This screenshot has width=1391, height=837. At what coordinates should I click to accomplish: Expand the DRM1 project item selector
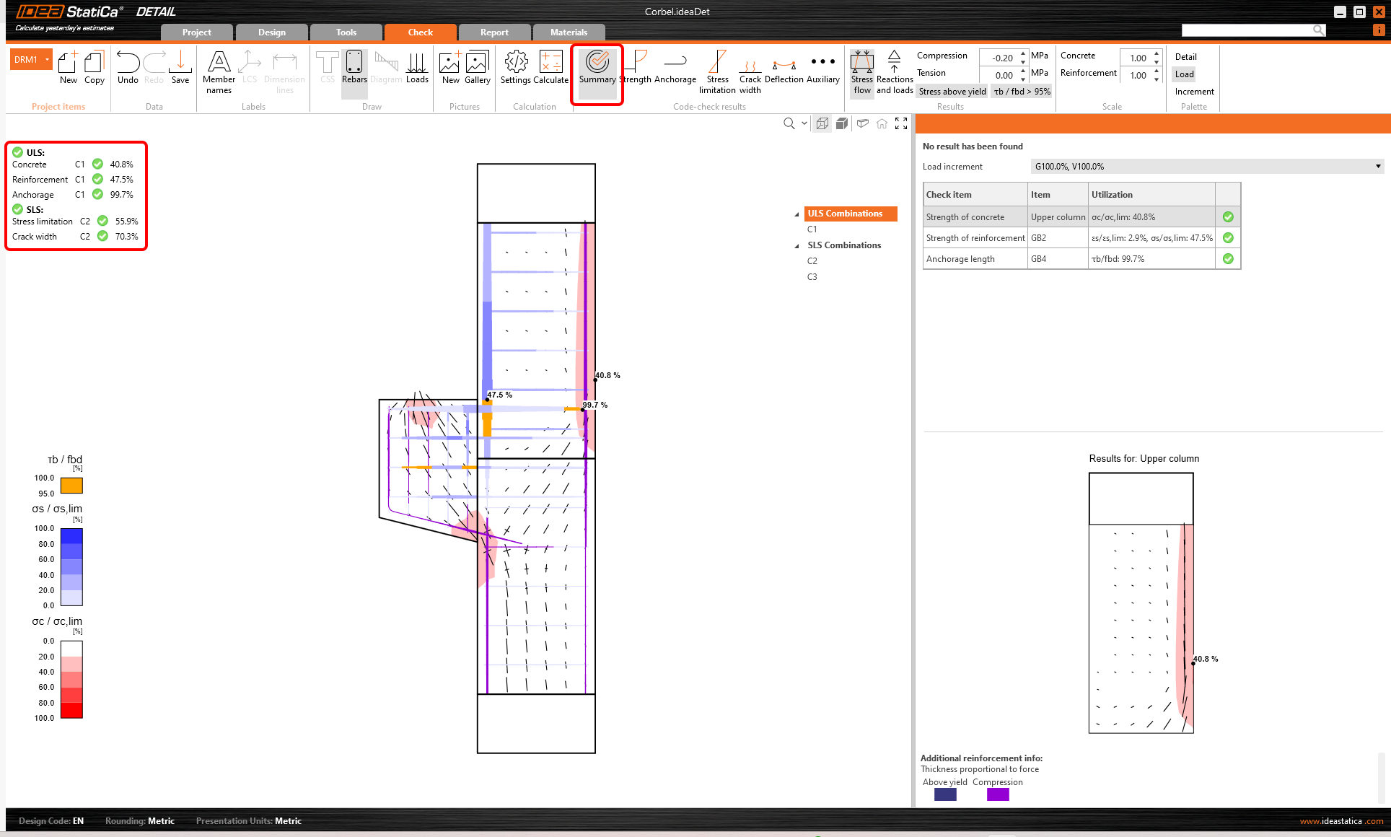tap(48, 59)
